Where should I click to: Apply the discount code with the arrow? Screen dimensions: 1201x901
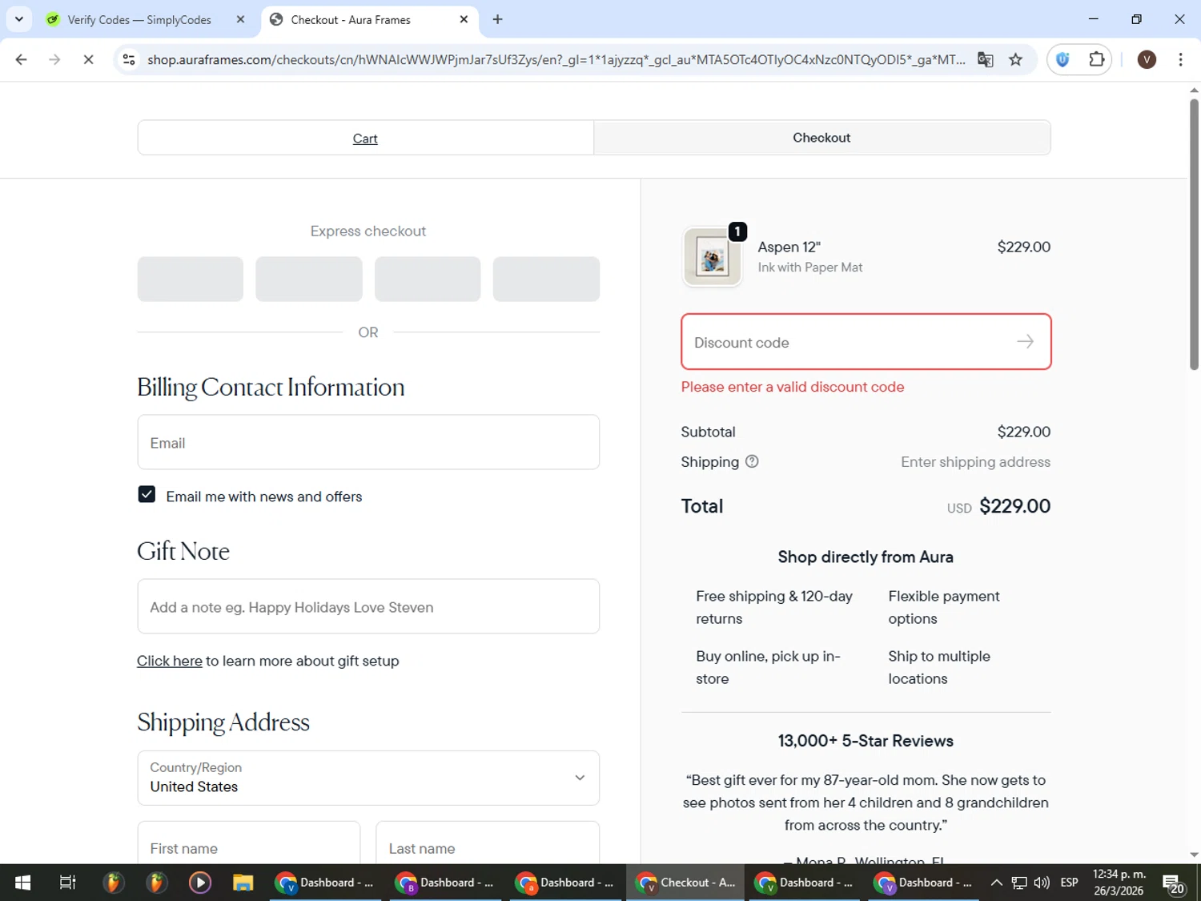(x=1025, y=342)
